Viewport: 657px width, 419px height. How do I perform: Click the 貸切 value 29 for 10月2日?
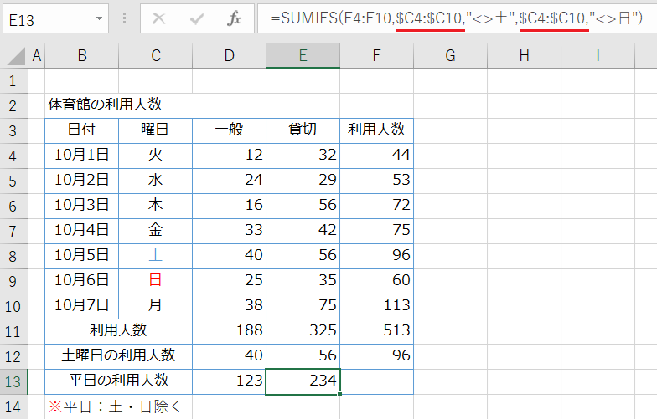[303, 181]
